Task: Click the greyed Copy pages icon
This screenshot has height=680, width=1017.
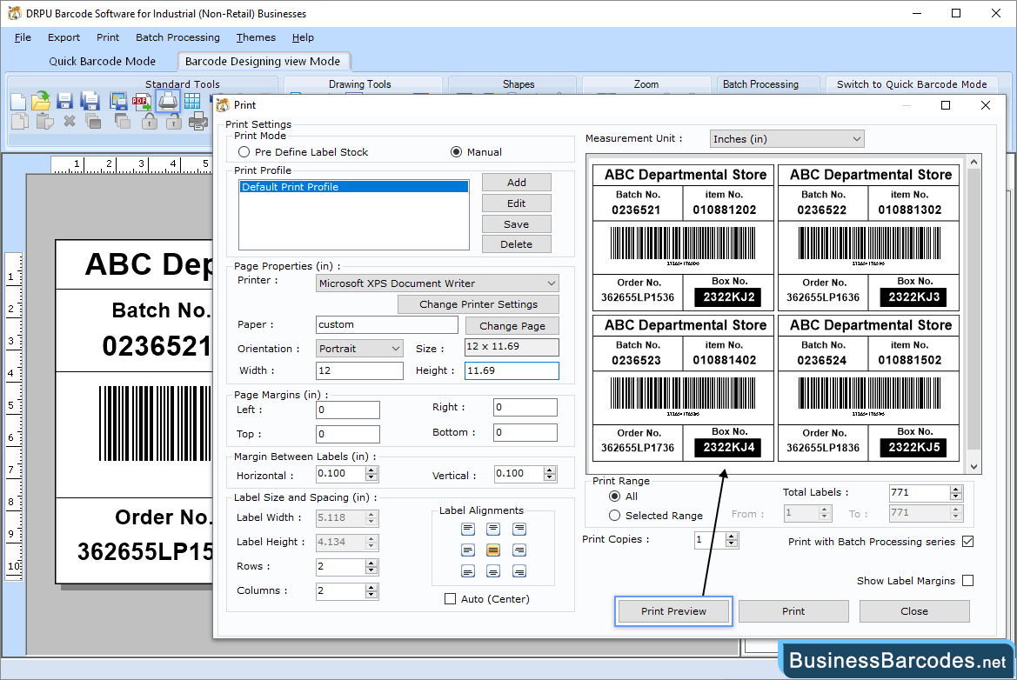Action: tap(19, 121)
